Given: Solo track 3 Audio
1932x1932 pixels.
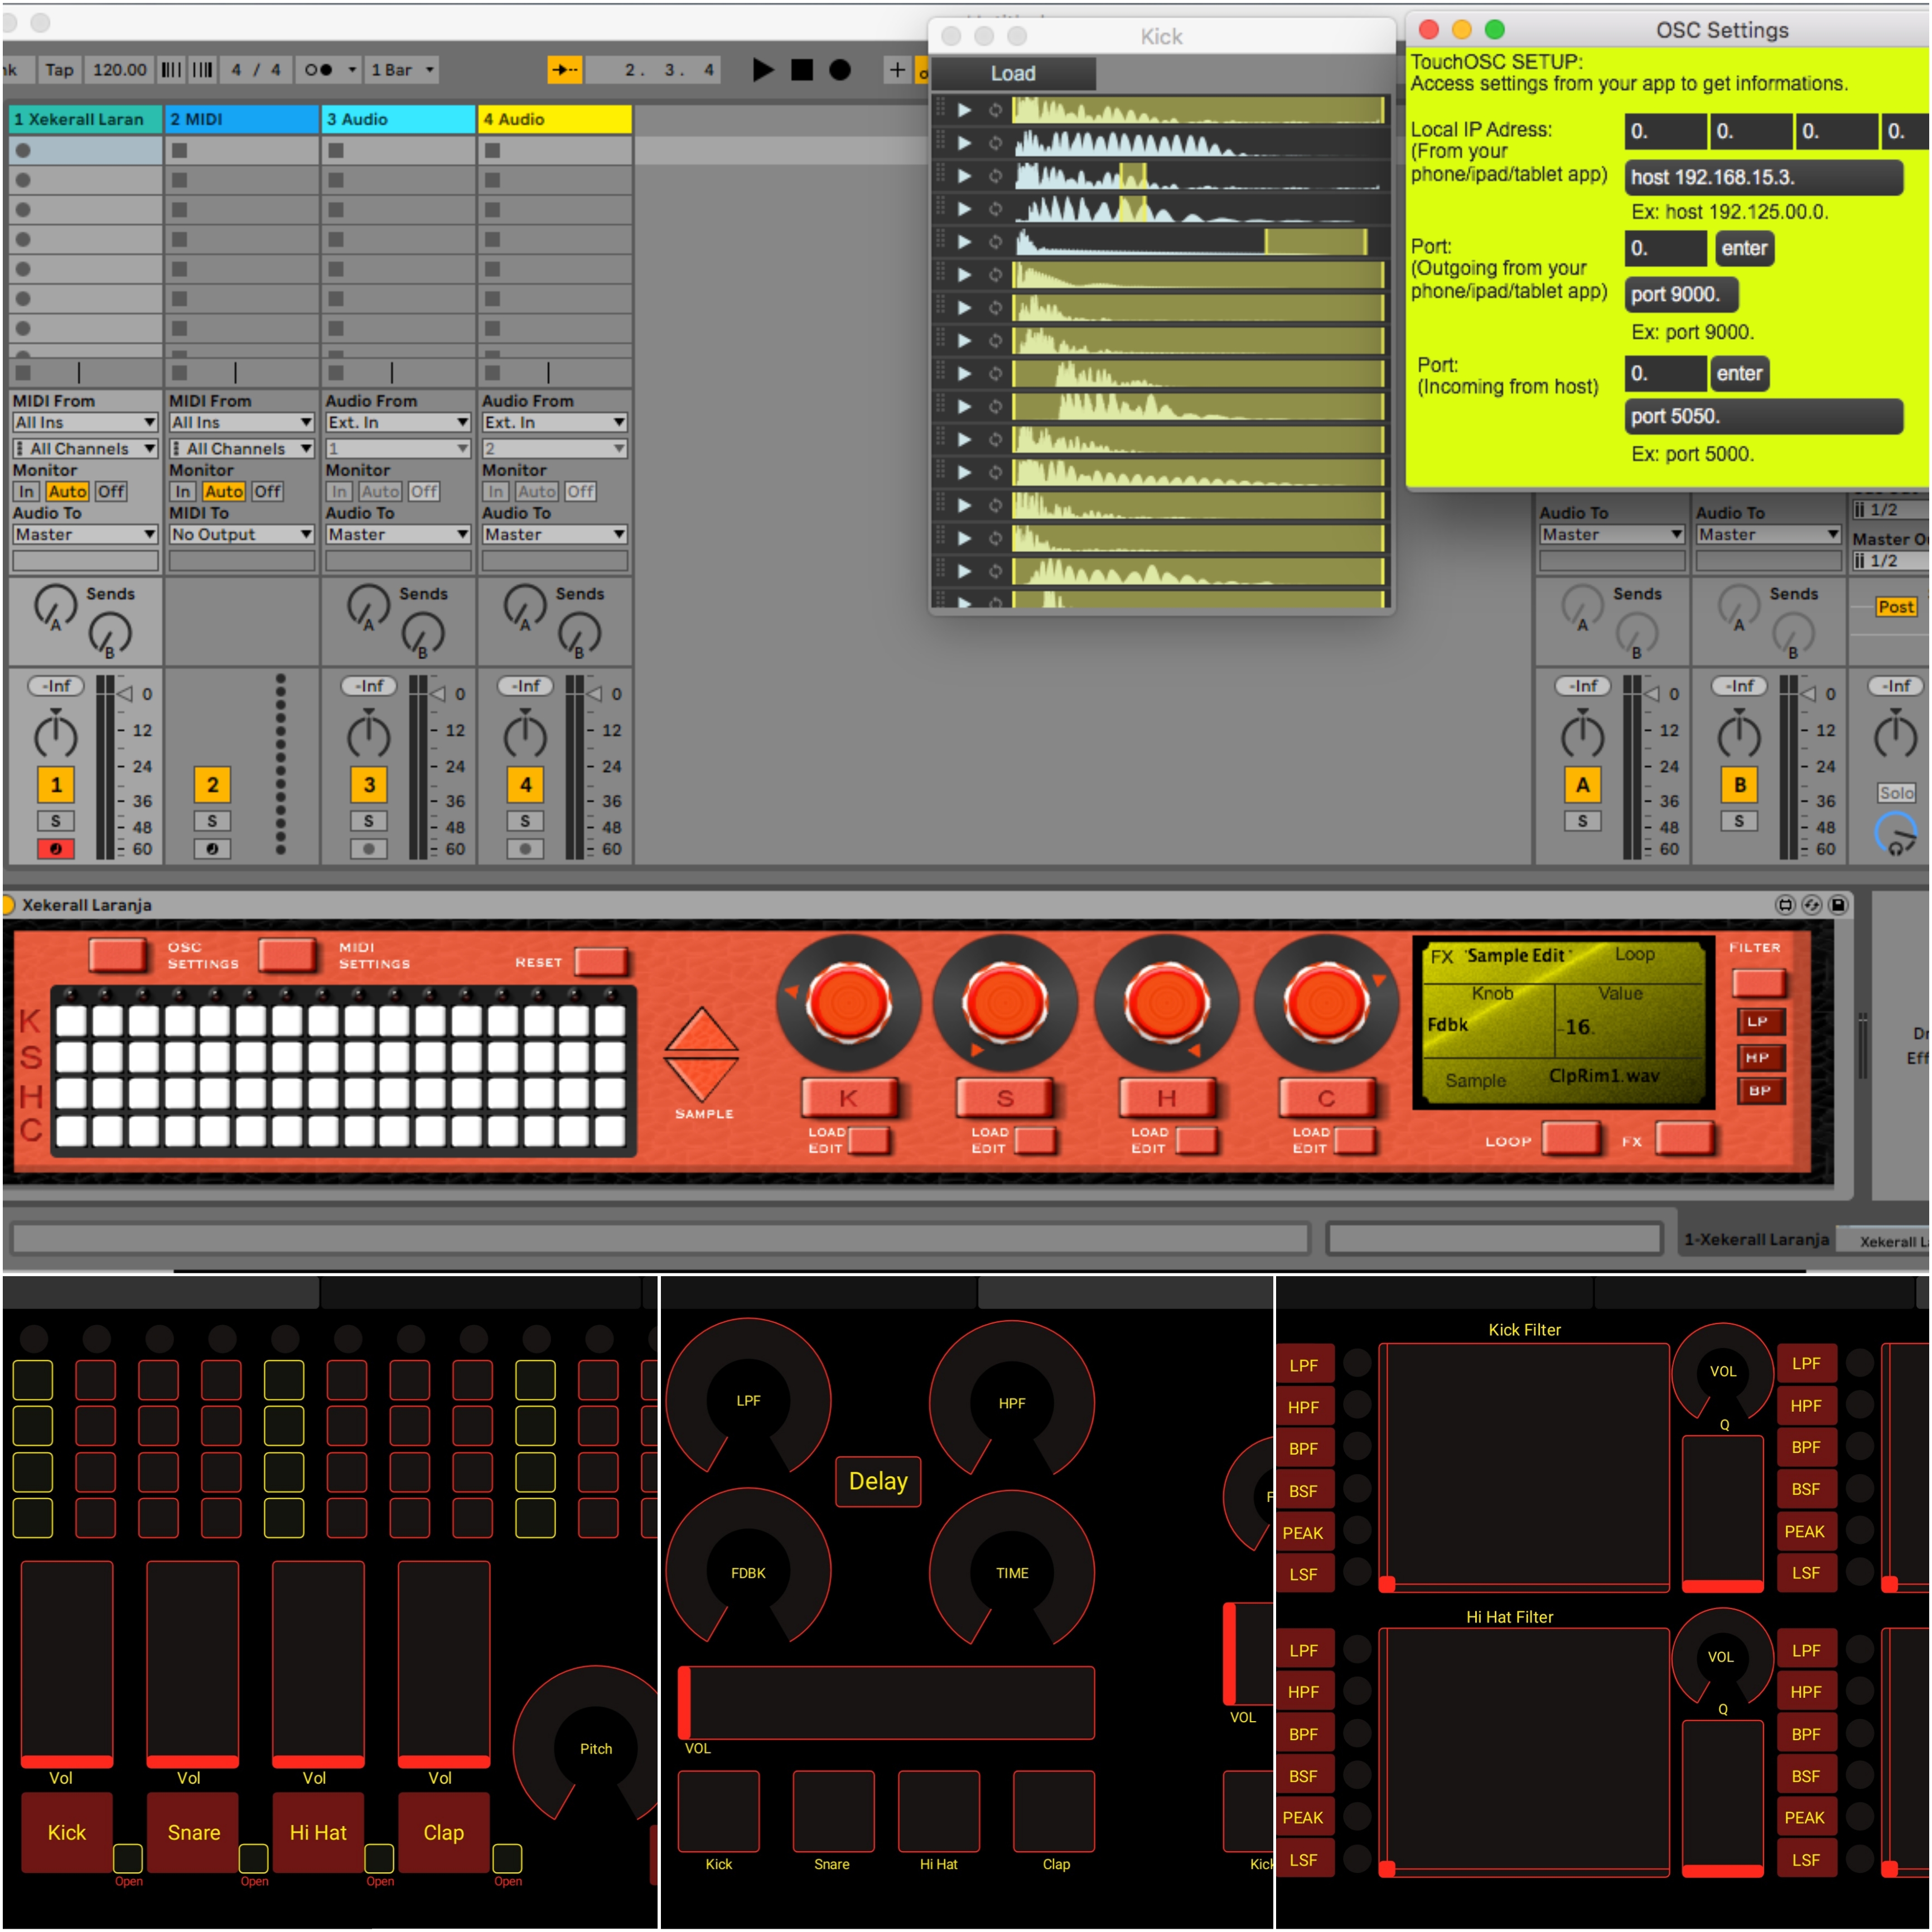Looking at the screenshot, I should click(369, 821).
